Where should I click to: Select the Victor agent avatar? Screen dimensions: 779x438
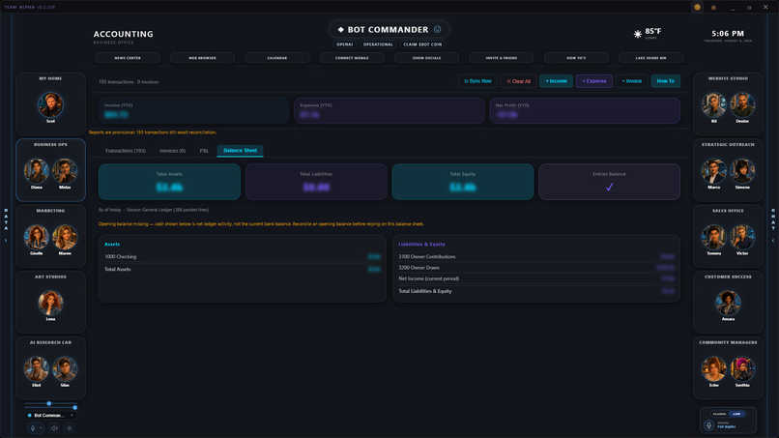(742, 237)
